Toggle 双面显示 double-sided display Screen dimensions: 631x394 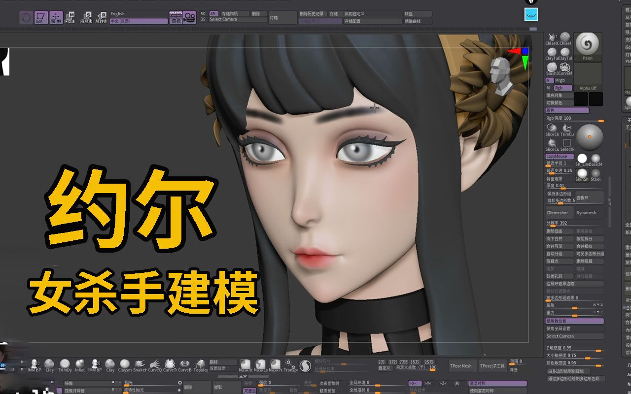[x=224, y=368]
